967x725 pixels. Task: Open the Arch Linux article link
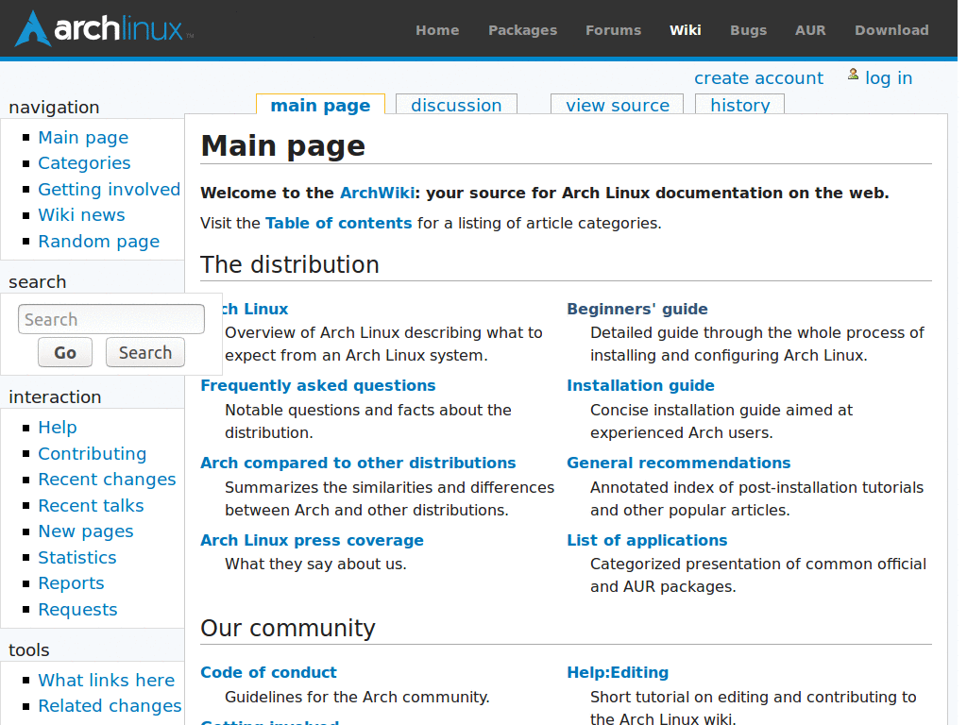(x=255, y=309)
